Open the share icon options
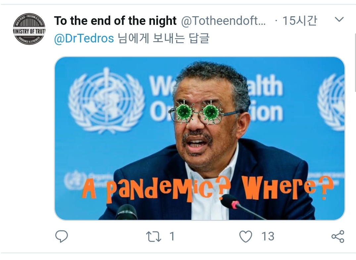Screen dimensions: 356x260 coord(338,236)
